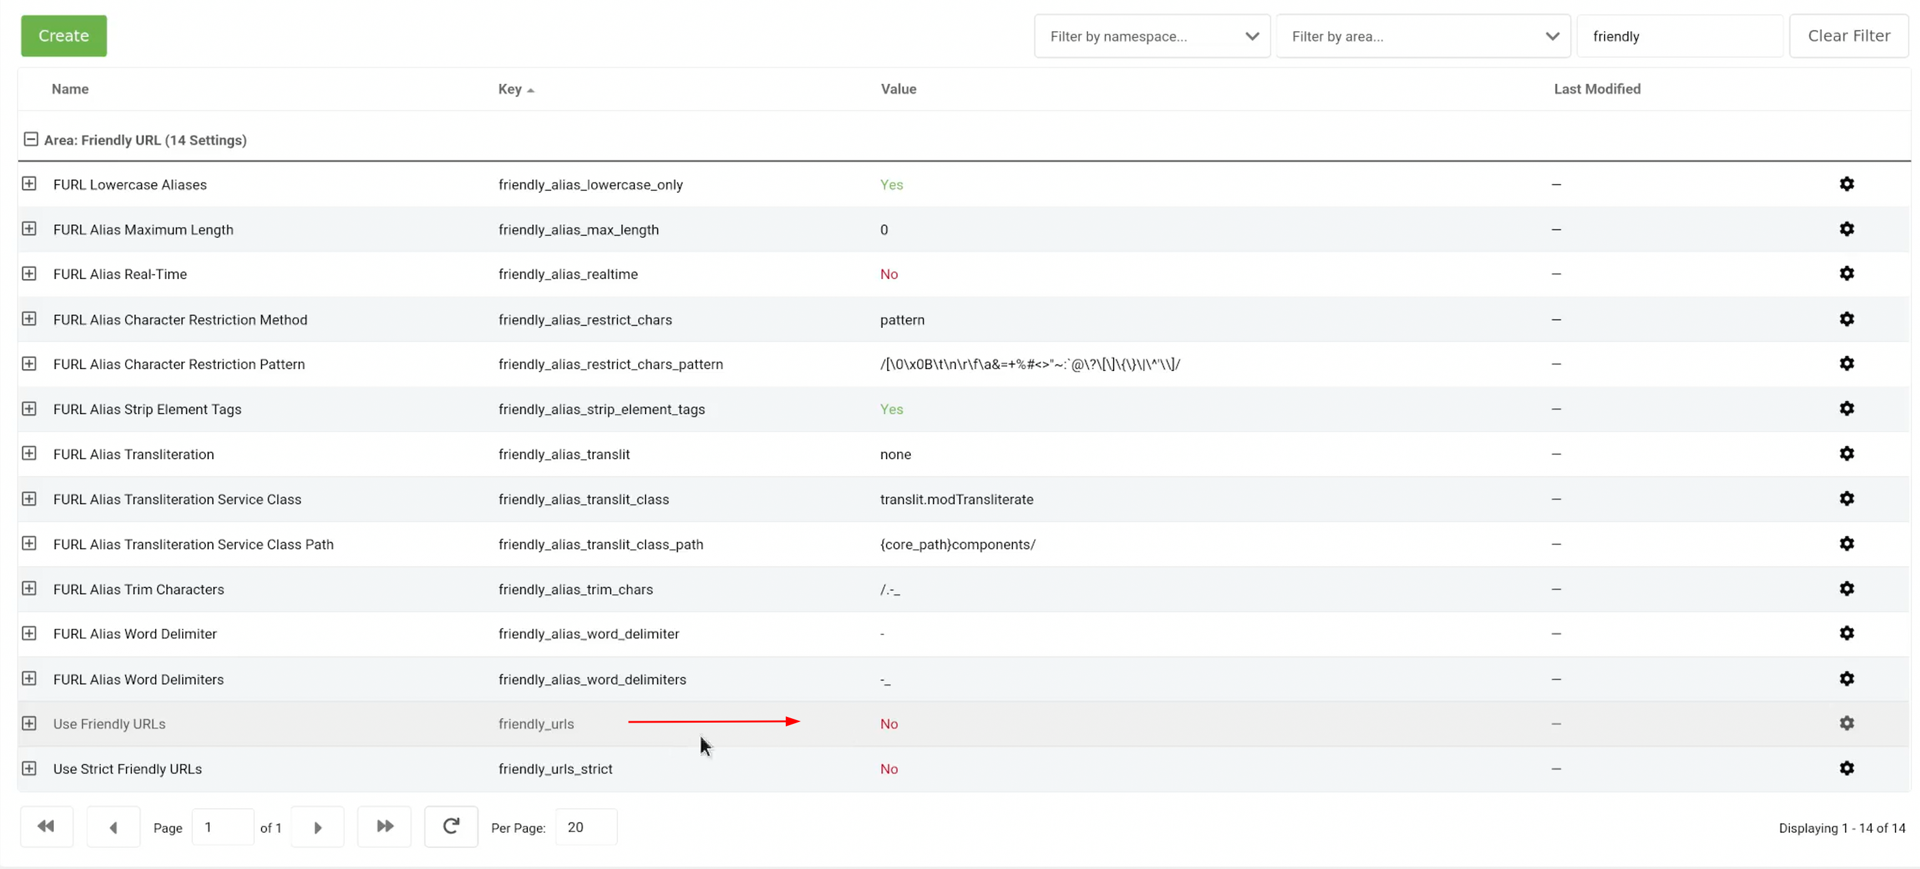Click the green Create button

pyautogui.click(x=63, y=35)
